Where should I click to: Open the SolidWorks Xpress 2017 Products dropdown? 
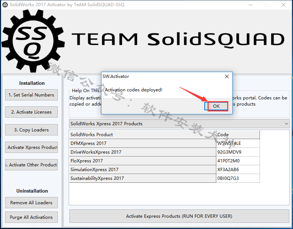point(179,124)
